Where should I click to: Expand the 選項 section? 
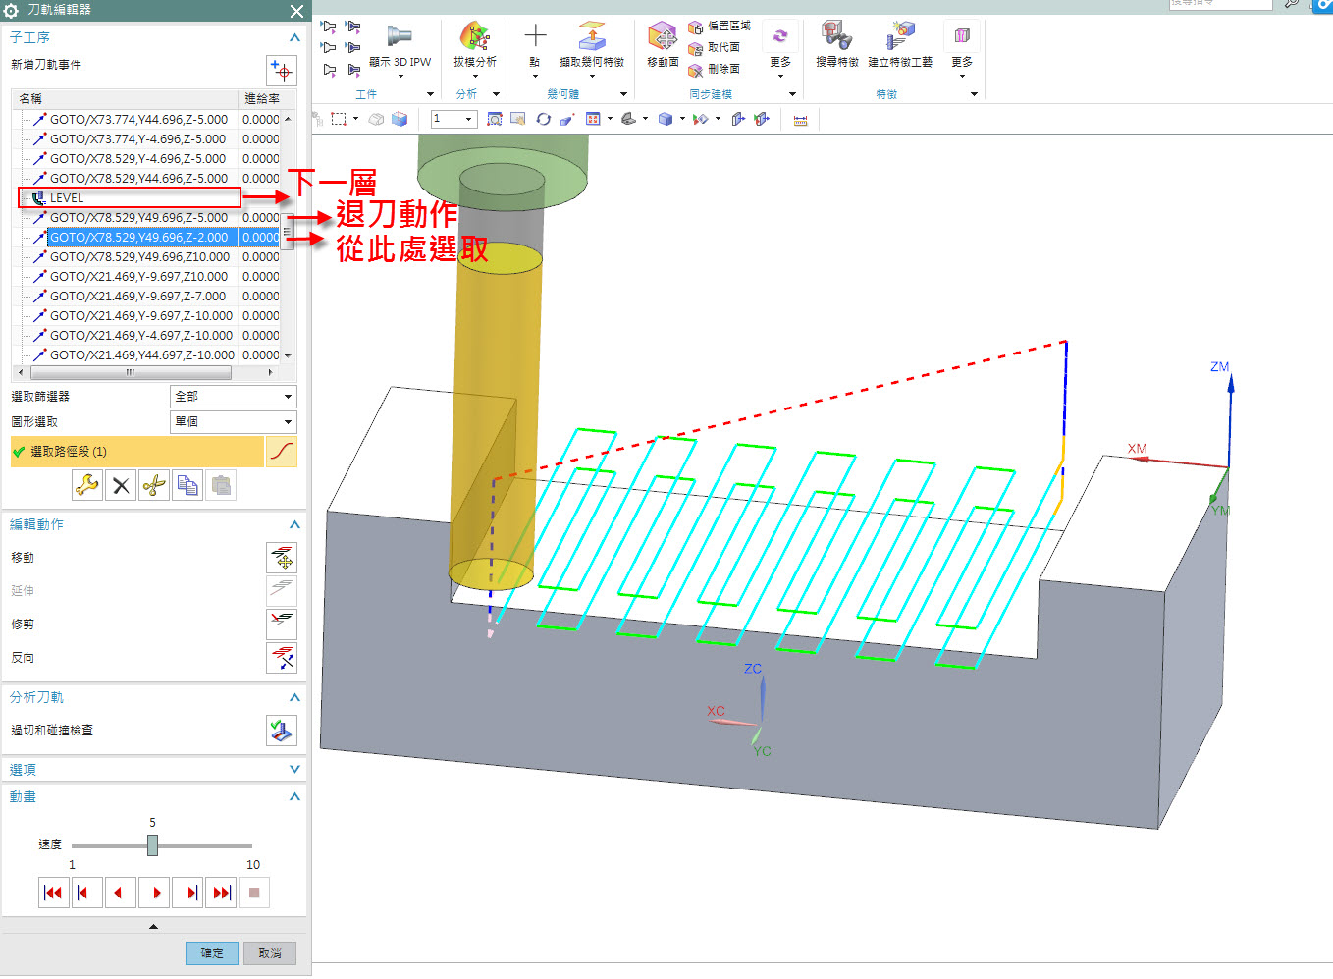tap(294, 770)
